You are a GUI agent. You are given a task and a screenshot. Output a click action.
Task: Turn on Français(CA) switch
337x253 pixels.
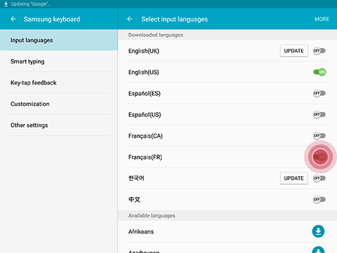click(319, 136)
